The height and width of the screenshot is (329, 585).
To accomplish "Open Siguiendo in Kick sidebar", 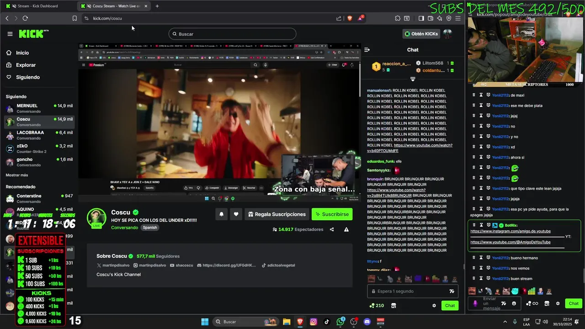I will pyautogui.click(x=27, y=77).
